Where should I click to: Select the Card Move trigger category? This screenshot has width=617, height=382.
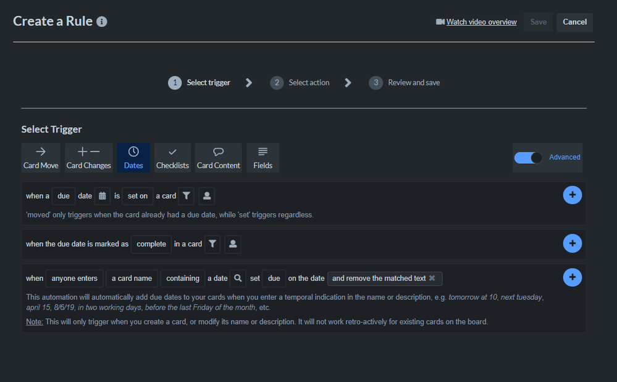click(41, 158)
